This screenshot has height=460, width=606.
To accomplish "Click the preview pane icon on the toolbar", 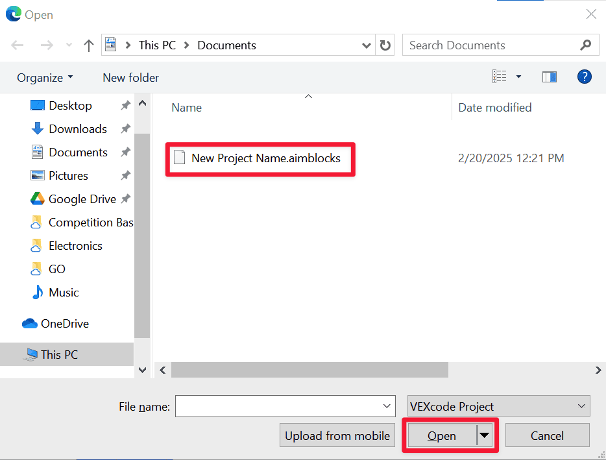I will coord(549,77).
